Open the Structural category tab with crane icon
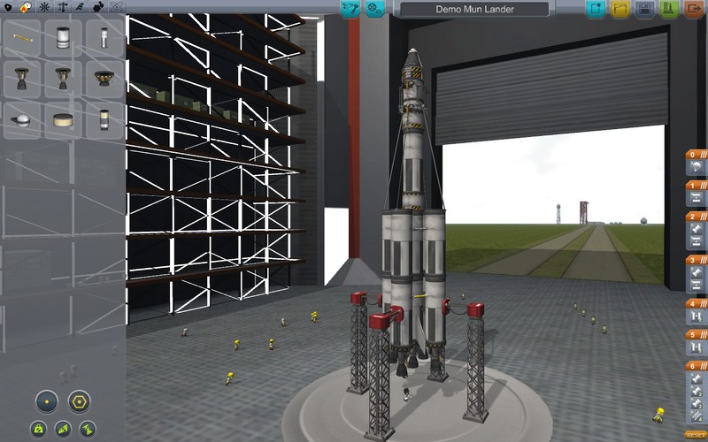 (62, 7)
